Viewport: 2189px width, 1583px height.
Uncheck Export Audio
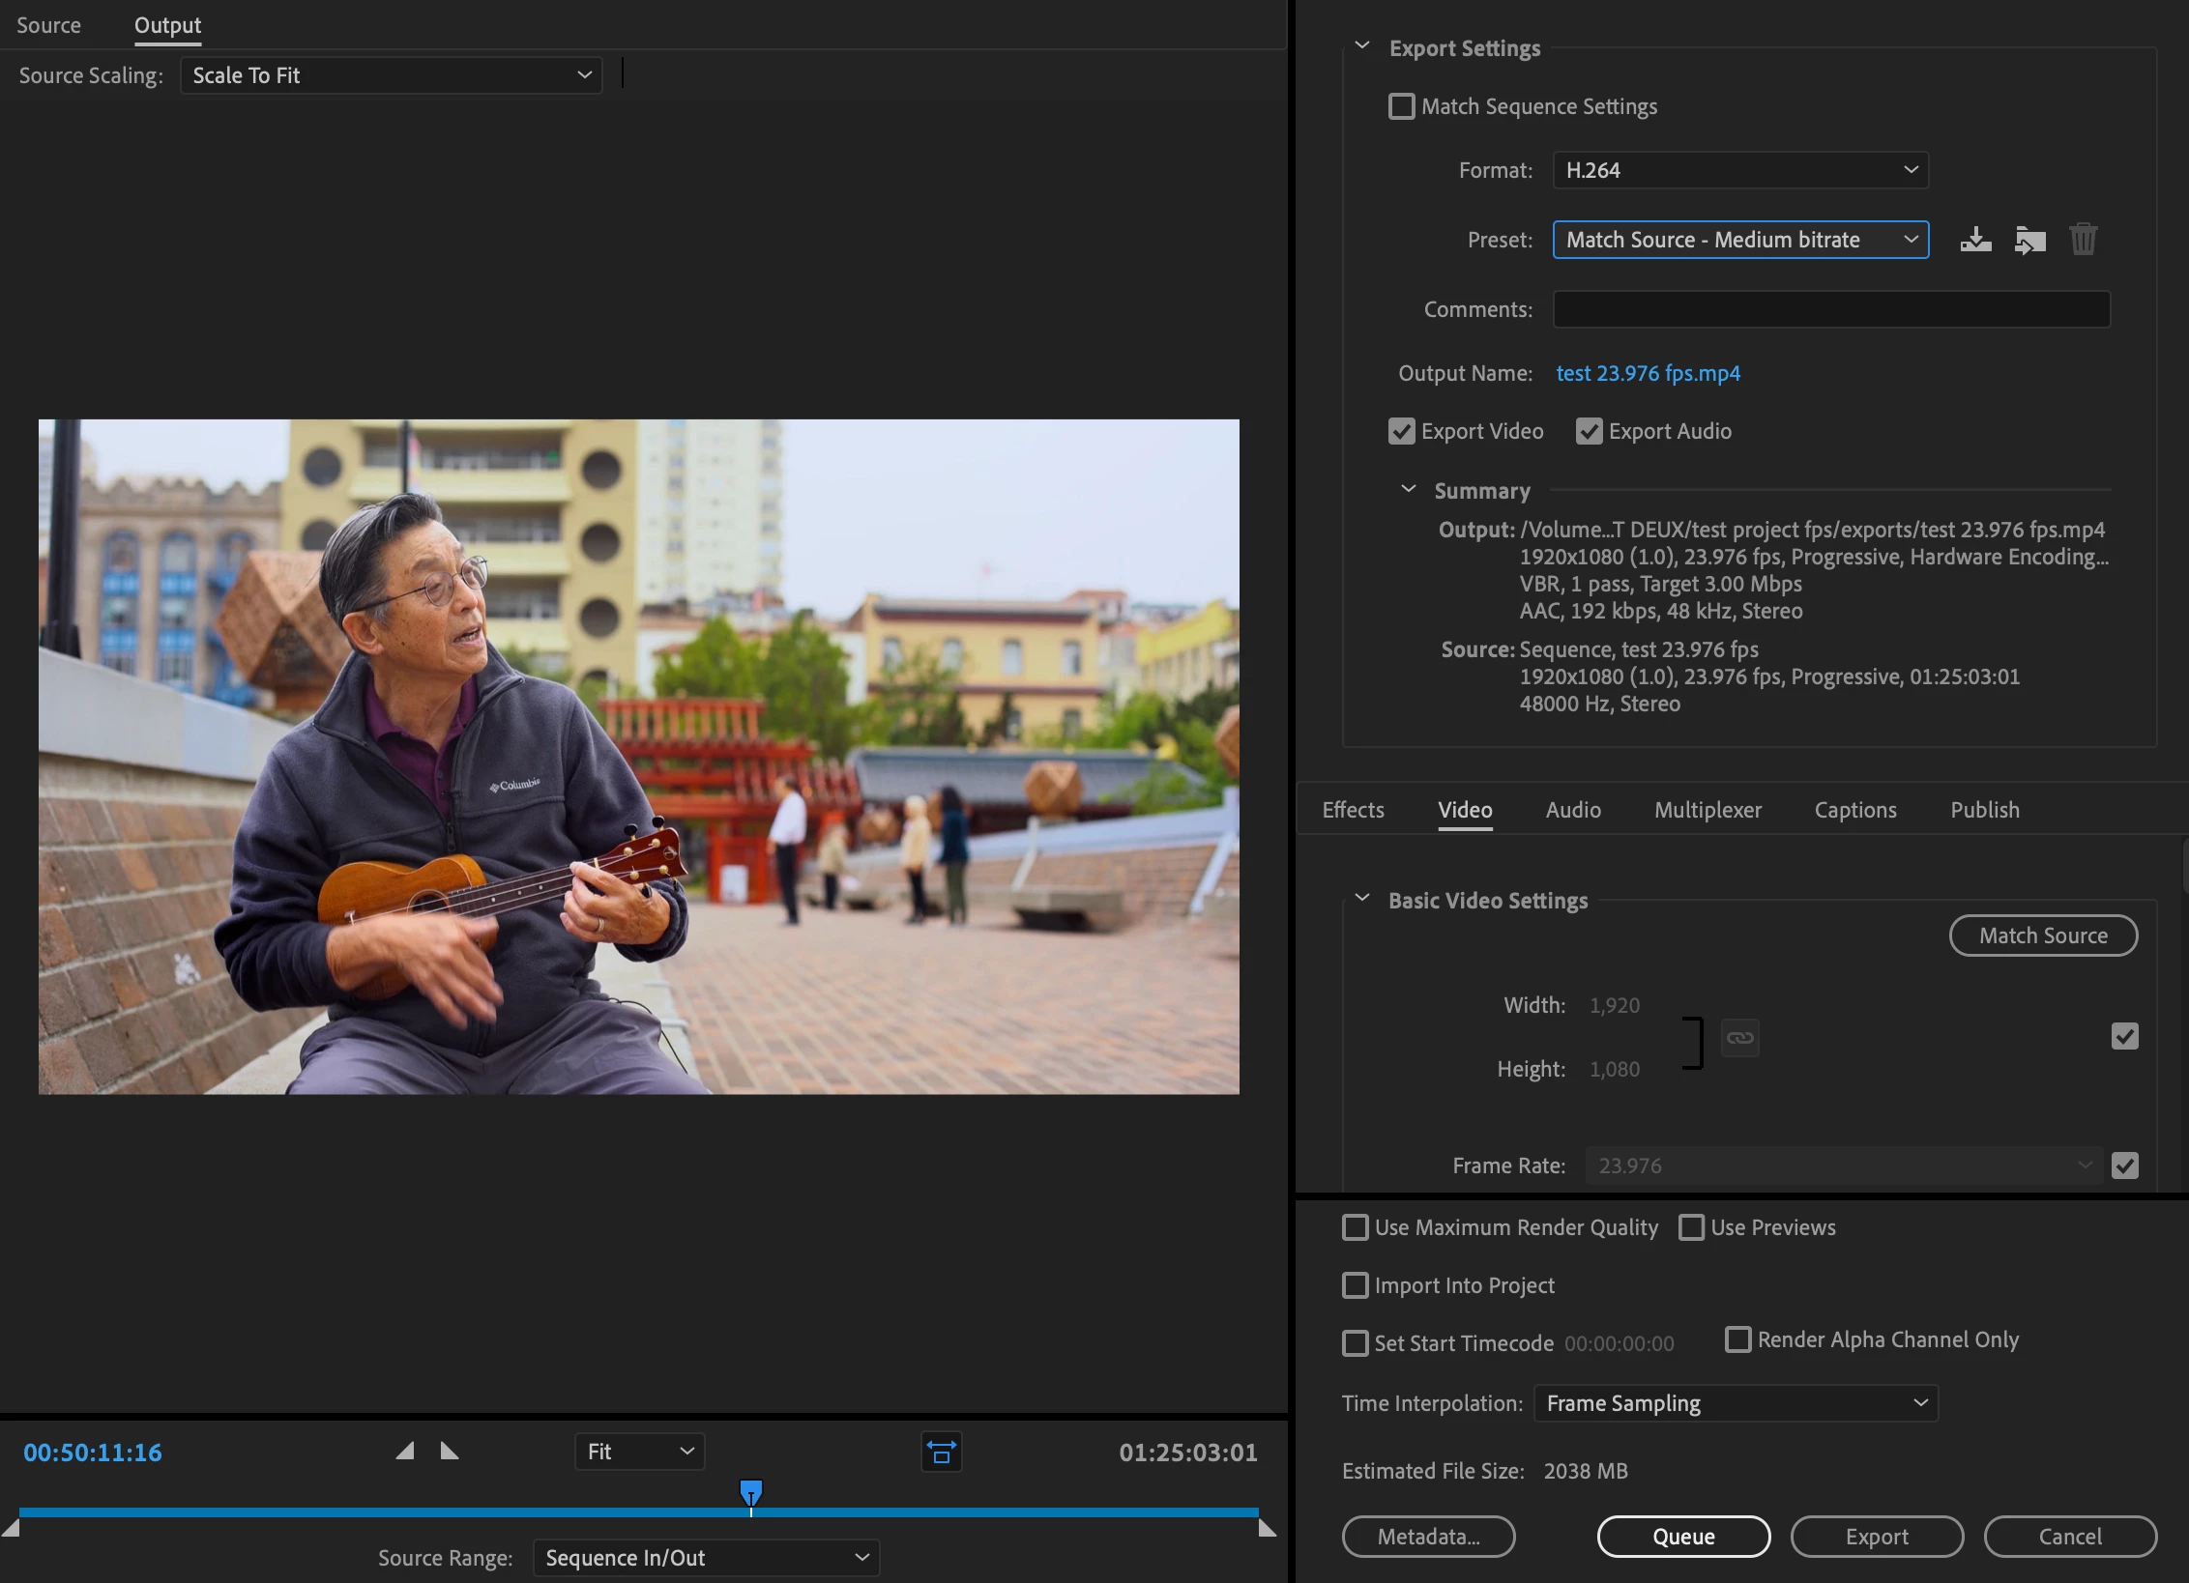pyautogui.click(x=1589, y=431)
